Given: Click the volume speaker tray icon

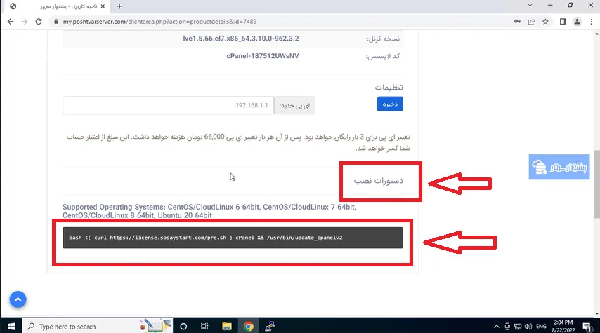Looking at the screenshot, I should pyautogui.click(x=528, y=327).
